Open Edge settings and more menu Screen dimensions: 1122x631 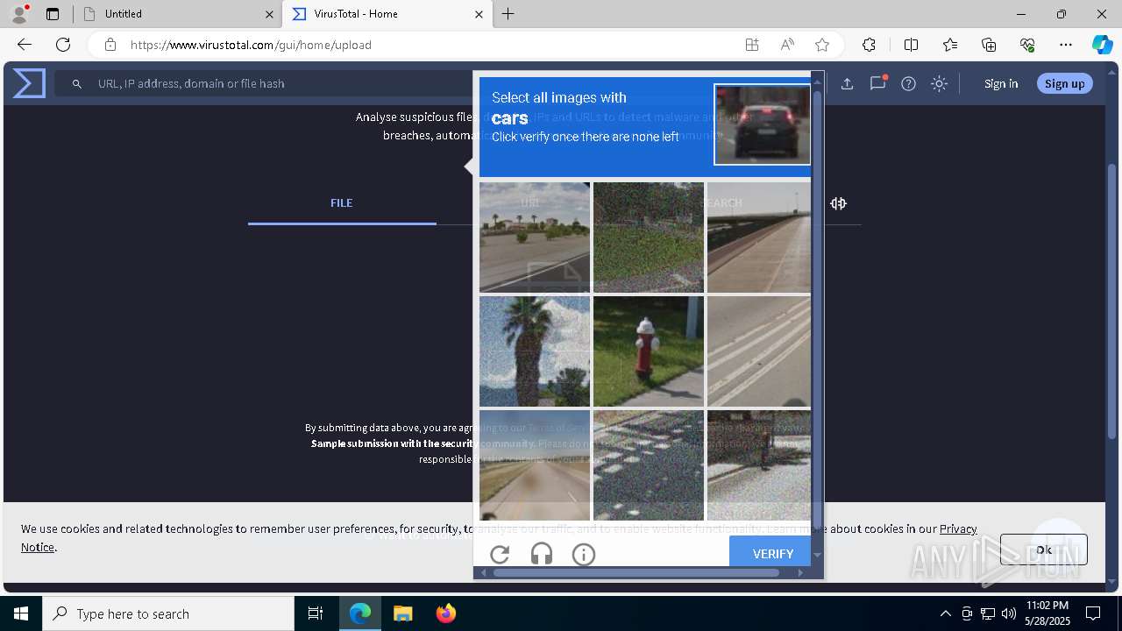(1066, 45)
